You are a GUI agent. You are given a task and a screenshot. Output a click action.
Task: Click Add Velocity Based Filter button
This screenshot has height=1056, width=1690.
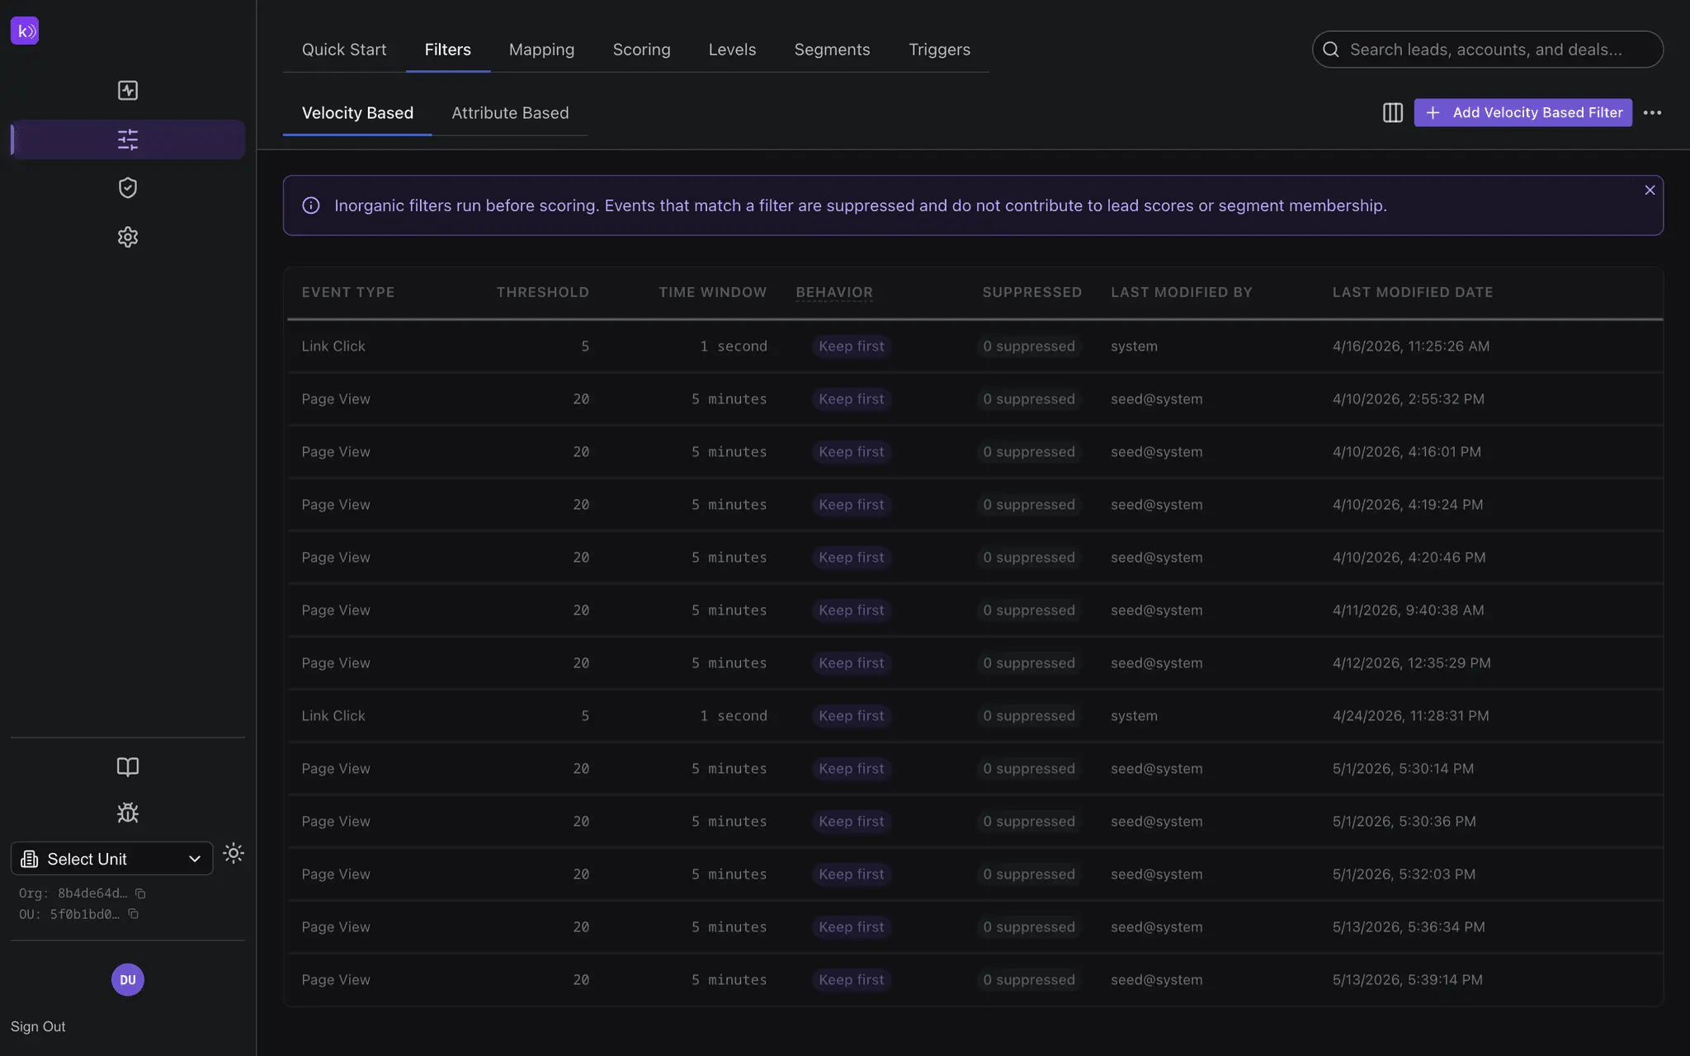click(x=1523, y=112)
